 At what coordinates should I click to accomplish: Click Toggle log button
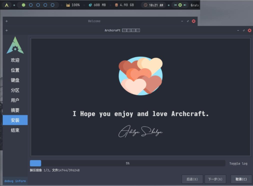coord(238,164)
